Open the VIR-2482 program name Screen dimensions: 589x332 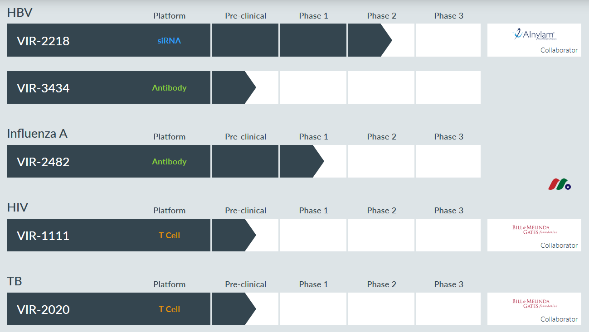[x=43, y=162]
